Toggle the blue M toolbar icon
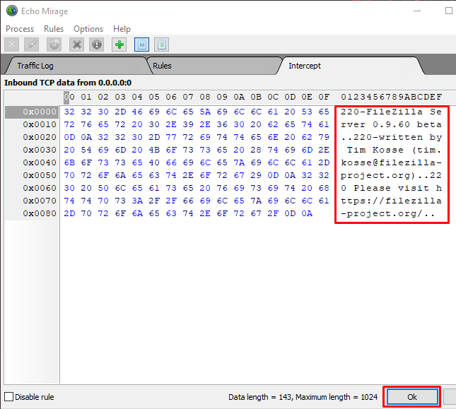Image resolution: width=456 pixels, height=409 pixels. pos(141,45)
